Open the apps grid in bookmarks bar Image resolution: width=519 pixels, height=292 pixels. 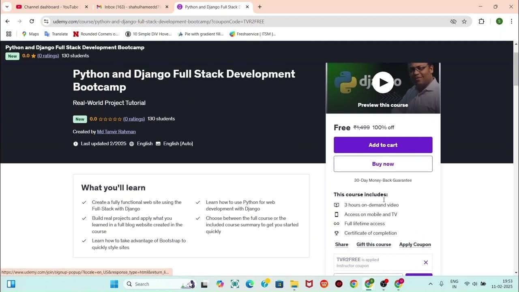pos(9,34)
